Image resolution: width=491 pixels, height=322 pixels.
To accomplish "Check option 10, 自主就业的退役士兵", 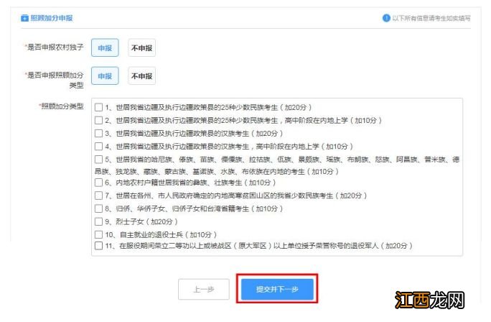I will pyautogui.click(x=98, y=234).
